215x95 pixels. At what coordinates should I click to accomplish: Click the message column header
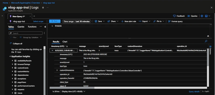point(82,46)
